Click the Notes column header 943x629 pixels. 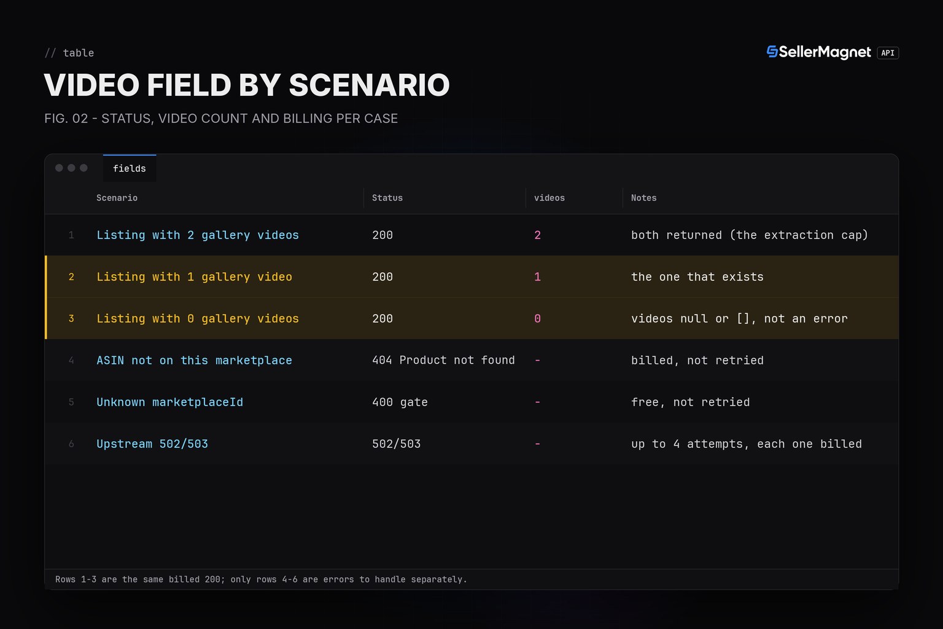coord(644,198)
